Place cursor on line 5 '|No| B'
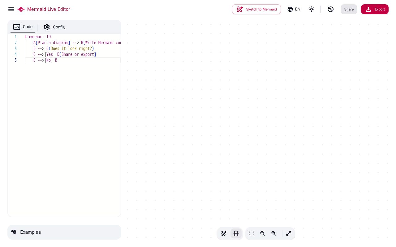The image size is (396, 247). coord(51,60)
